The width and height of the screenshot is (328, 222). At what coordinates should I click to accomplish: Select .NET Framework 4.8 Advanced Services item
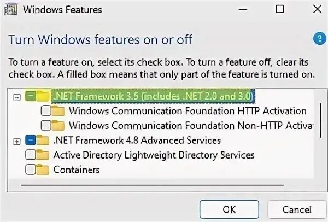pos(137,141)
